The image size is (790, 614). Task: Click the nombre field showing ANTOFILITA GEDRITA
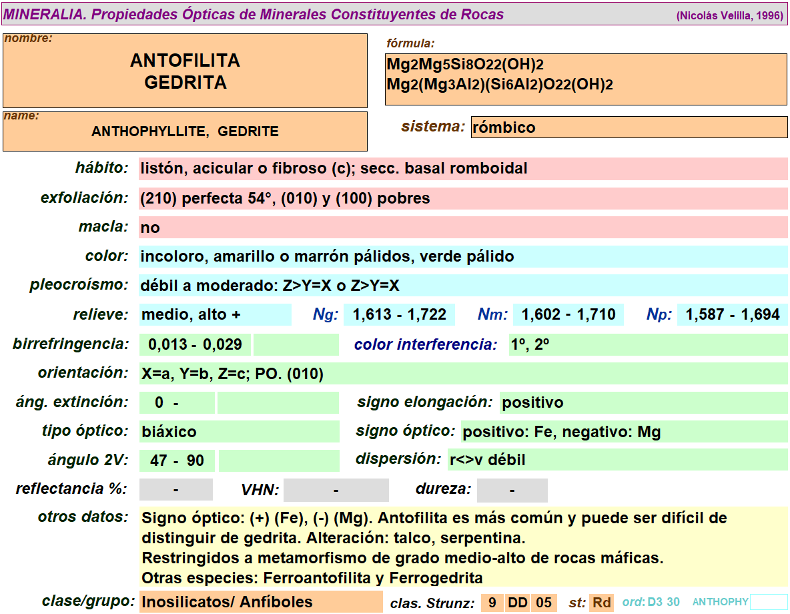point(185,71)
